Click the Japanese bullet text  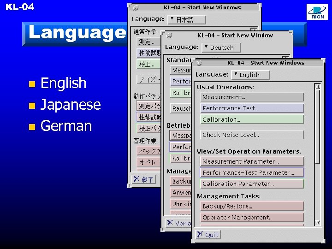[x=71, y=104]
